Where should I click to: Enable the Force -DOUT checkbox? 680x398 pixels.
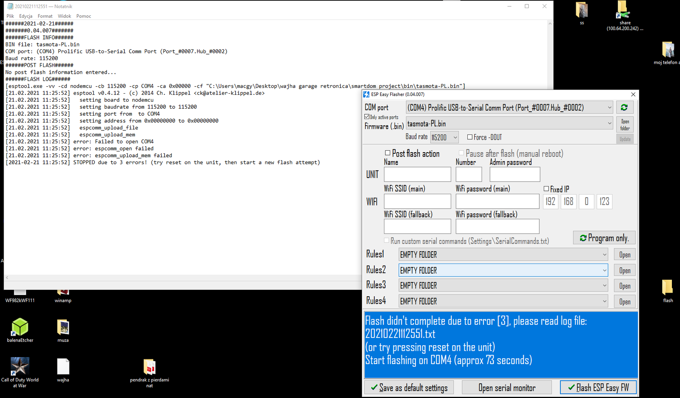click(470, 137)
